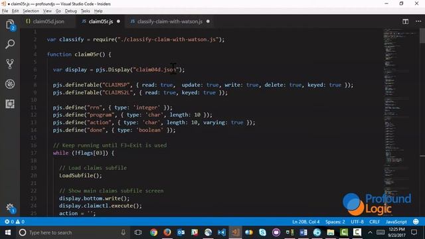Click the warnings count in status bar
This screenshot has width=425, height=239.
pos(20,222)
